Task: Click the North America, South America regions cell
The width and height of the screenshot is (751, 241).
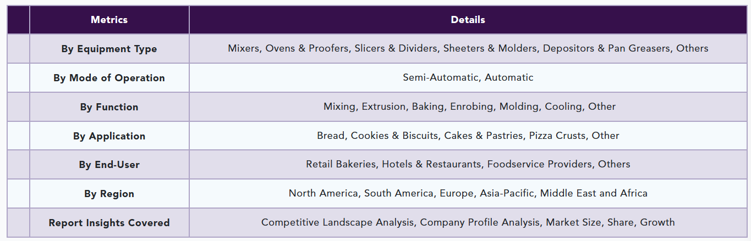Action: [x=468, y=194]
